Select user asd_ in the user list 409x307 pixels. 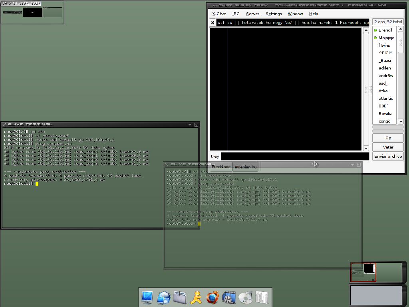(x=385, y=83)
